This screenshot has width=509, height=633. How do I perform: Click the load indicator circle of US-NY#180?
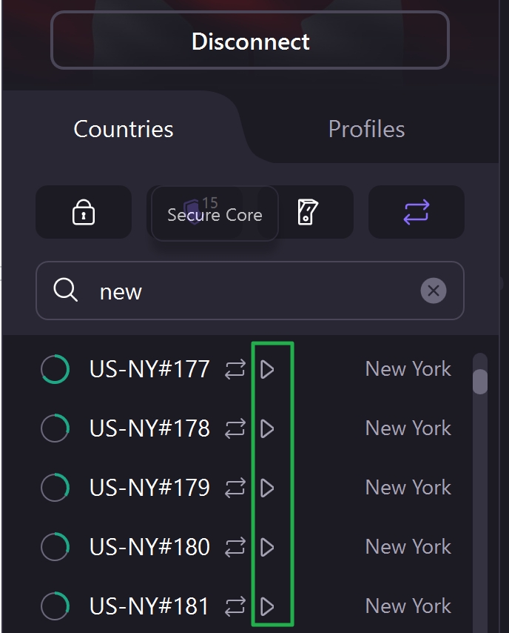(54, 546)
